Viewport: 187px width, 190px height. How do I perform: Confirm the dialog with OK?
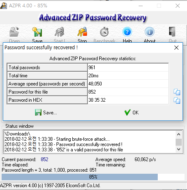tap(132, 113)
